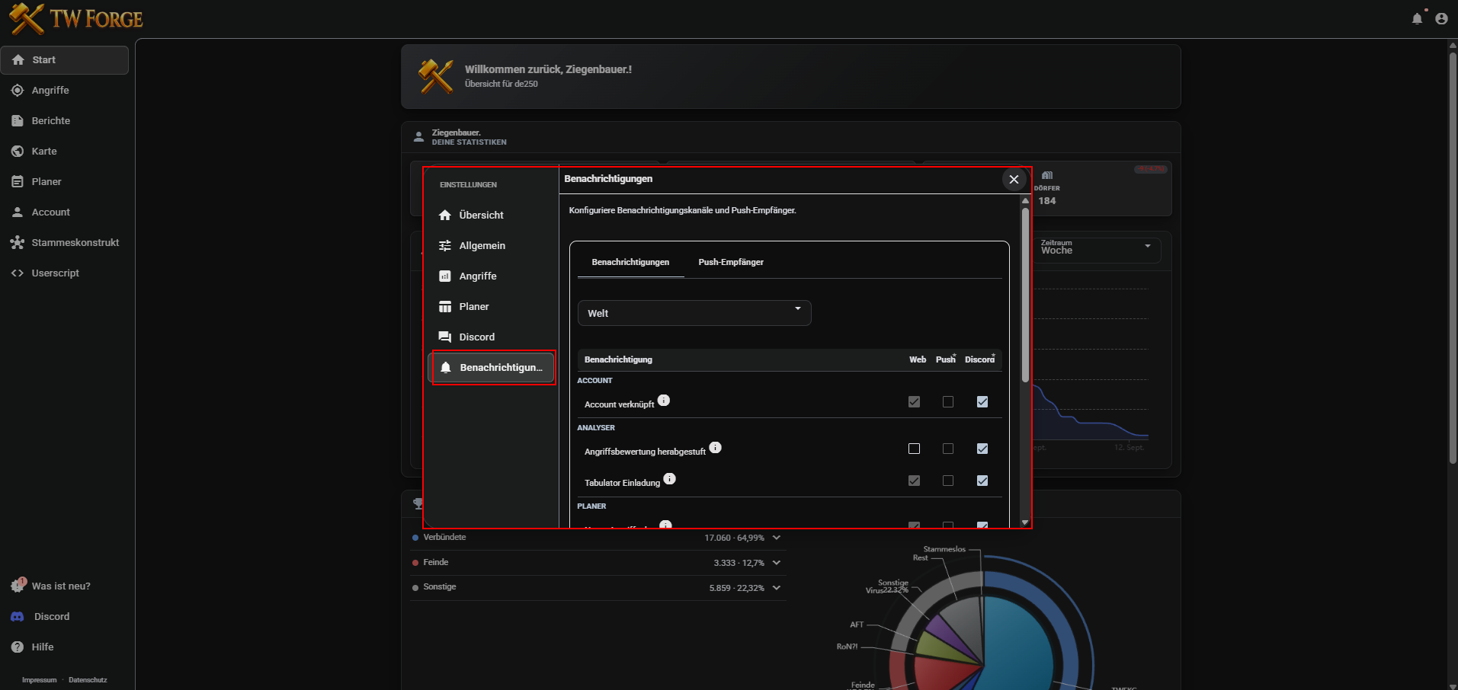Click the '3.333 · 12,7%' value
The width and height of the screenshot is (1458, 690).
pos(739,563)
